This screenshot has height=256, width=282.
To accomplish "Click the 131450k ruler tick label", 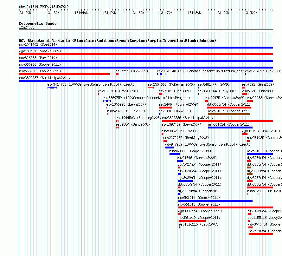I will pyautogui.click(x=109, y=13).
